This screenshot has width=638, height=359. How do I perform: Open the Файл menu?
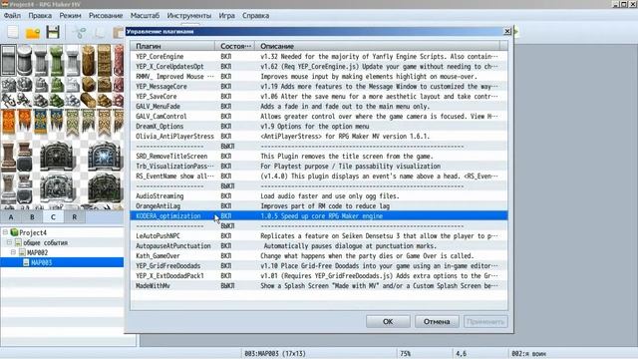[12, 16]
